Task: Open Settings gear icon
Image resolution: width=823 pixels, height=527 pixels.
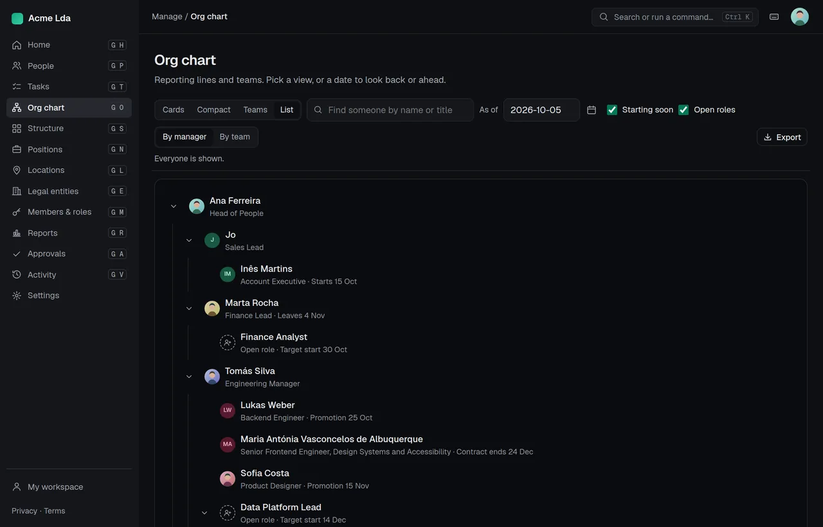Action: click(17, 296)
